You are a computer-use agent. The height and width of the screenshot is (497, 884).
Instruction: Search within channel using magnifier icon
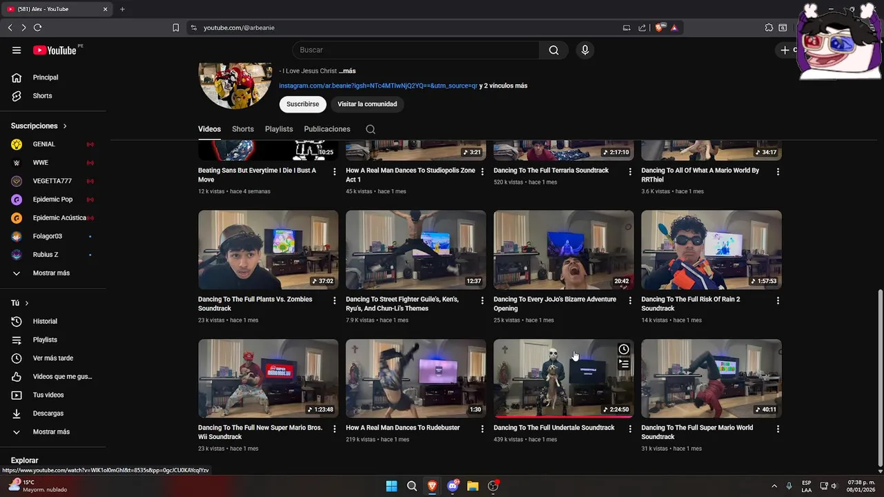click(x=371, y=129)
